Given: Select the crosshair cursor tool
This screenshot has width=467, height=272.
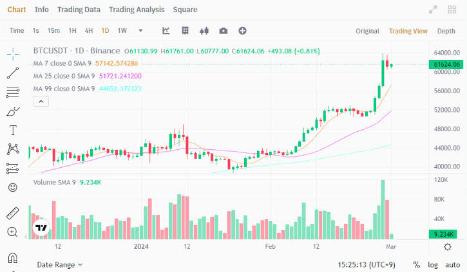Looking at the screenshot, I should click(x=12, y=53).
